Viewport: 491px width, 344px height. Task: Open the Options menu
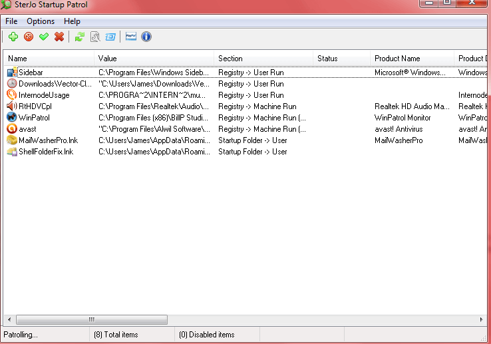[41, 21]
